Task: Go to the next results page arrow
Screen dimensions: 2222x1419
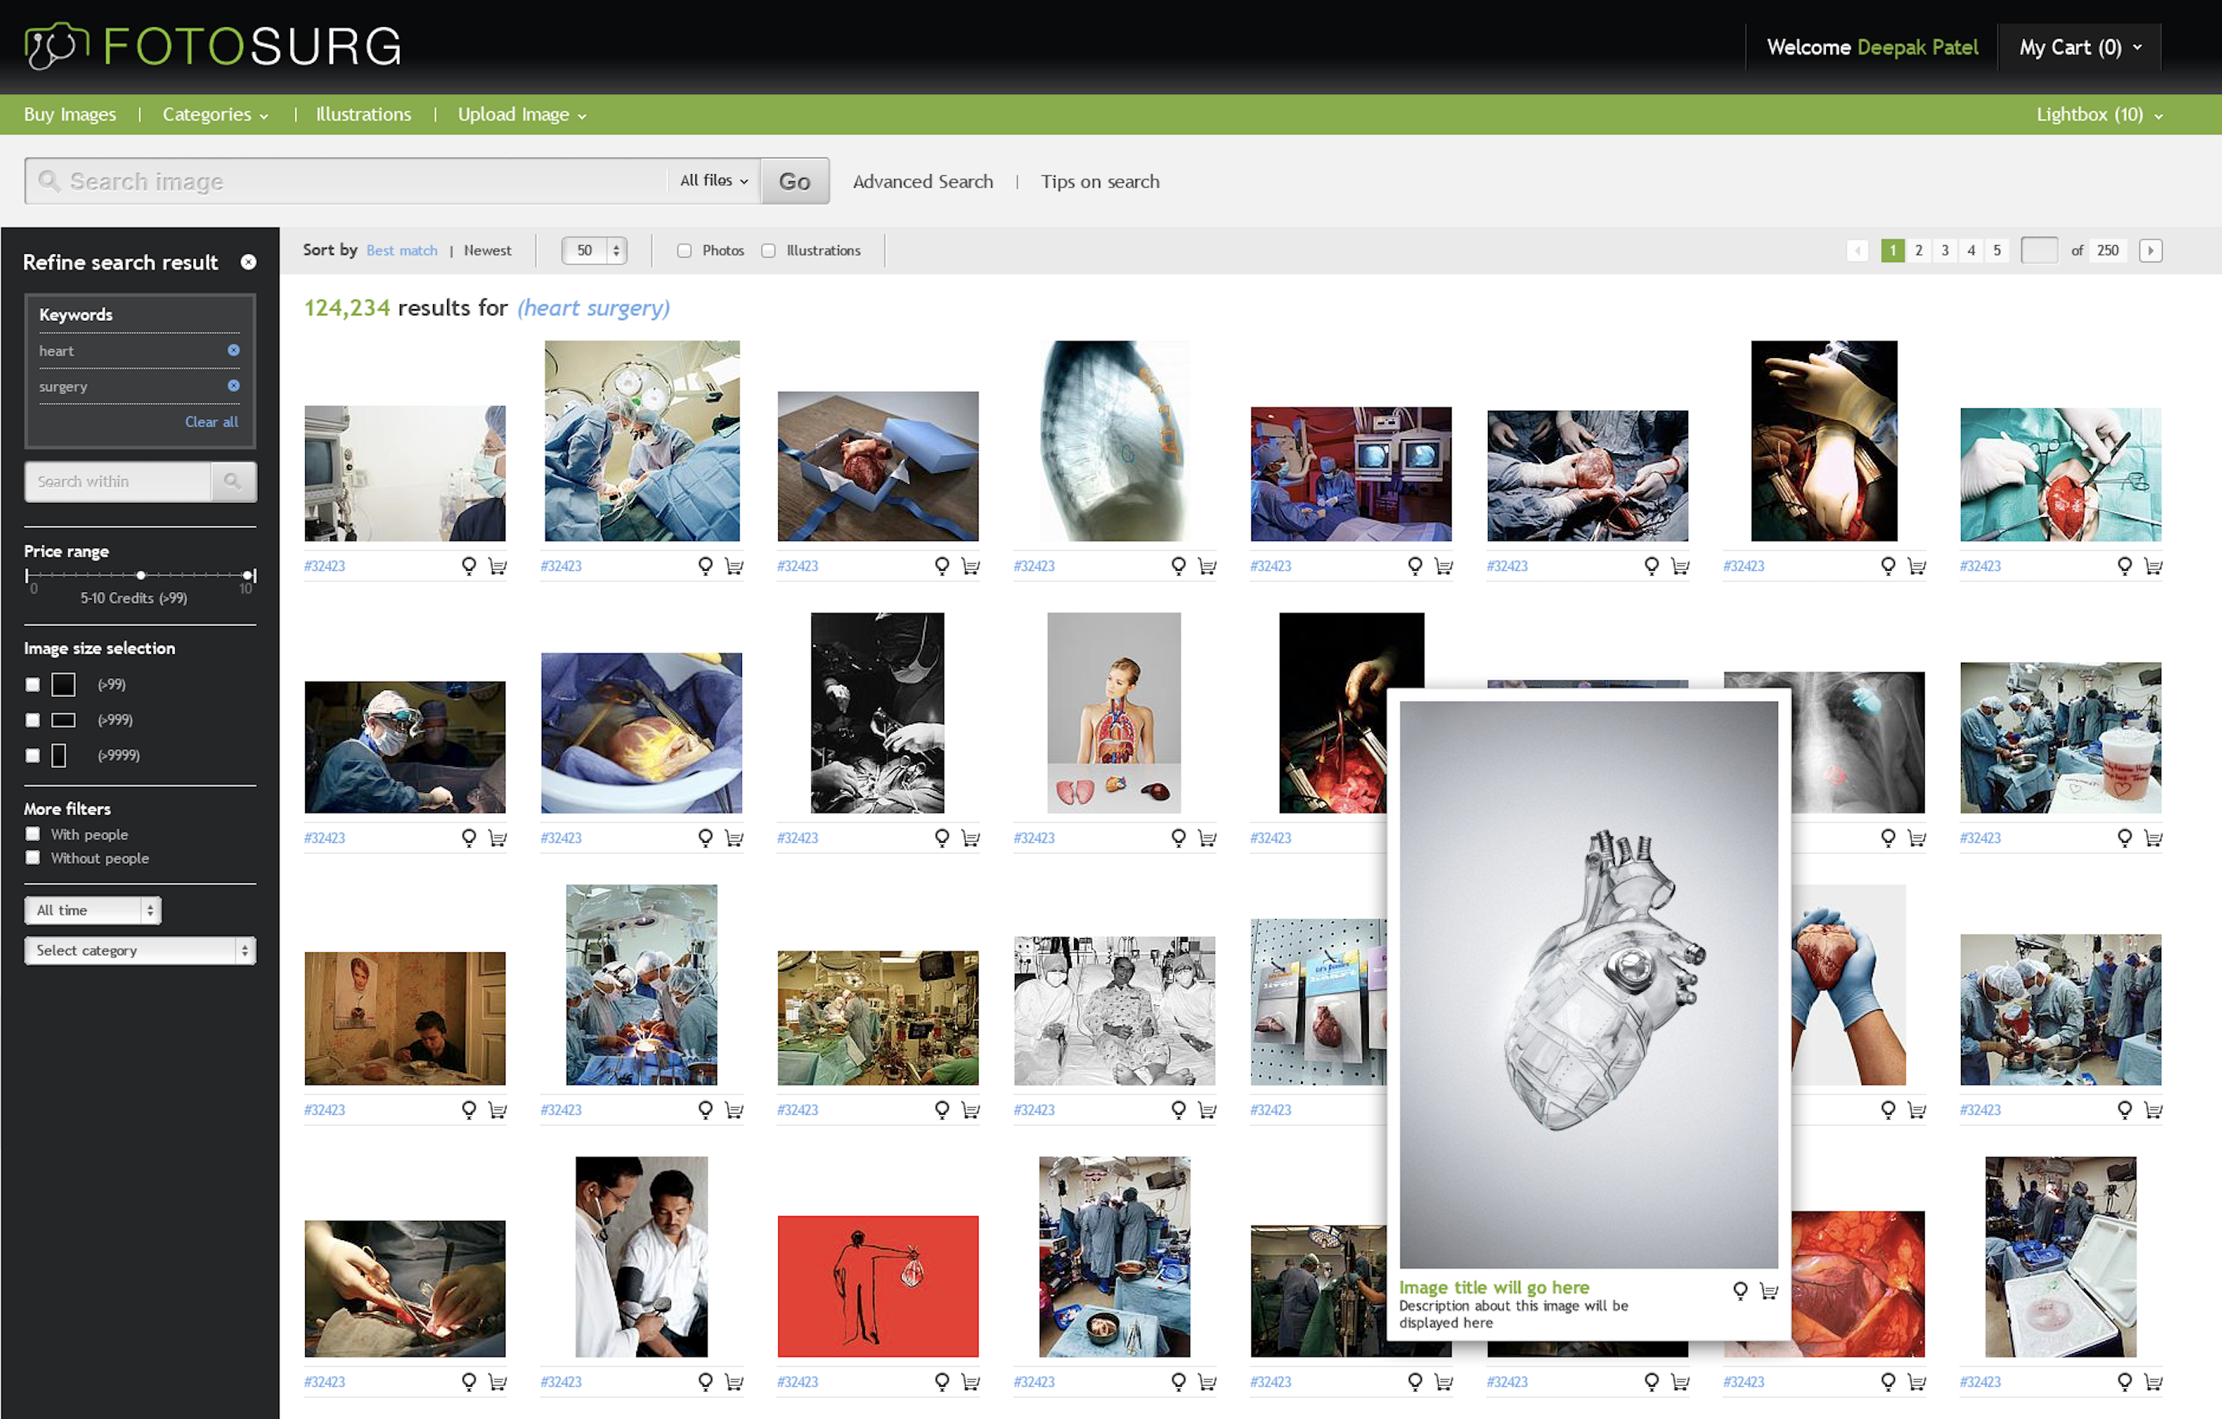Action: [x=2150, y=250]
